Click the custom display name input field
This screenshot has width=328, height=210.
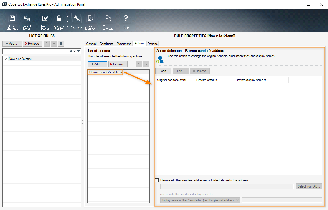pos(282,200)
